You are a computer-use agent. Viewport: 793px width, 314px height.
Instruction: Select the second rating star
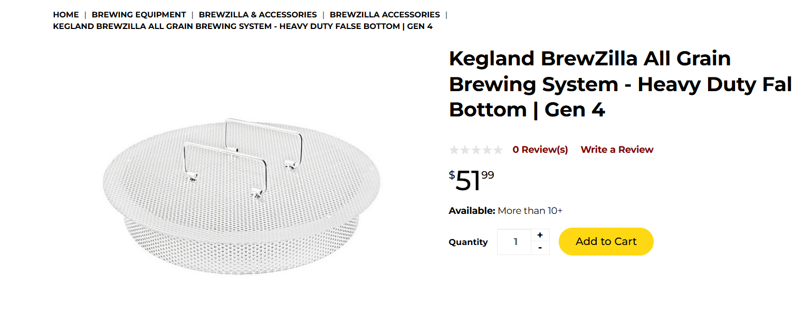(x=465, y=150)
